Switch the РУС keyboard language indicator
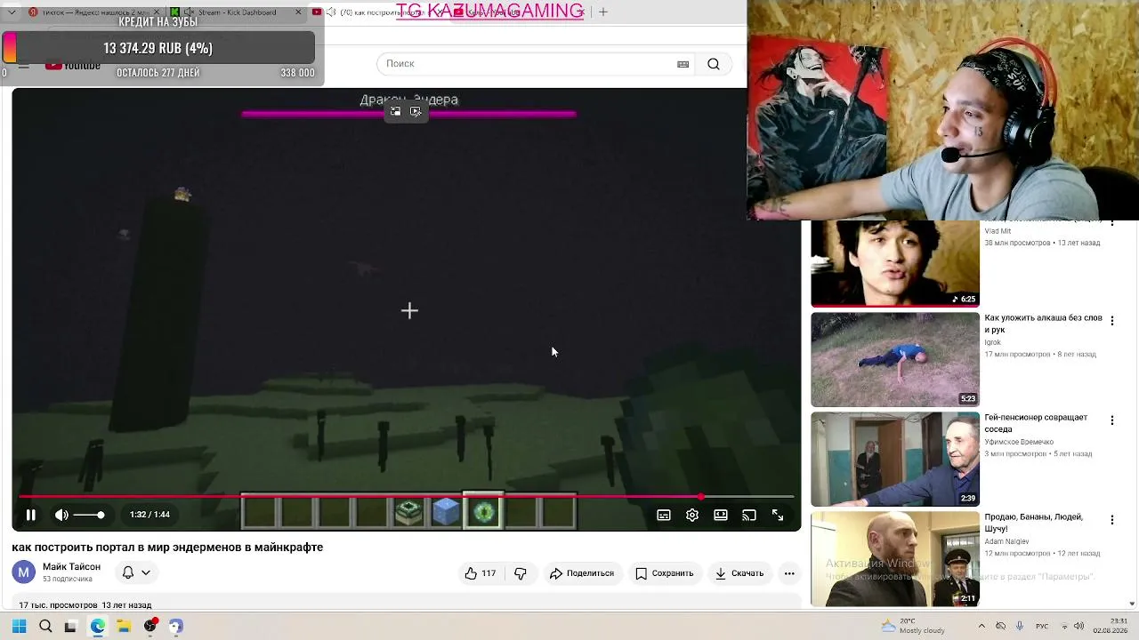Image resolution: width=1139 pixels, height=640 pixels. click(x=1042, y=627)
